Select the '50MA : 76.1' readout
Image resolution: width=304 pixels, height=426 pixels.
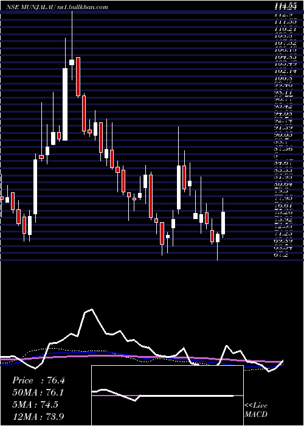pos(38,393)
